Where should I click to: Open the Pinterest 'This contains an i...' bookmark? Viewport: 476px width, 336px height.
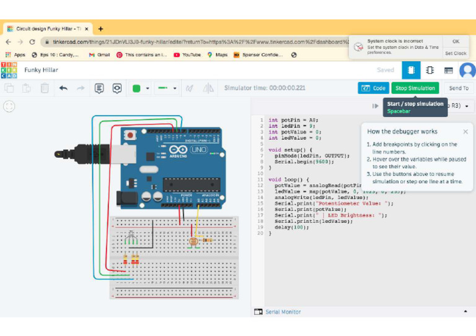(x=142, y=55)
